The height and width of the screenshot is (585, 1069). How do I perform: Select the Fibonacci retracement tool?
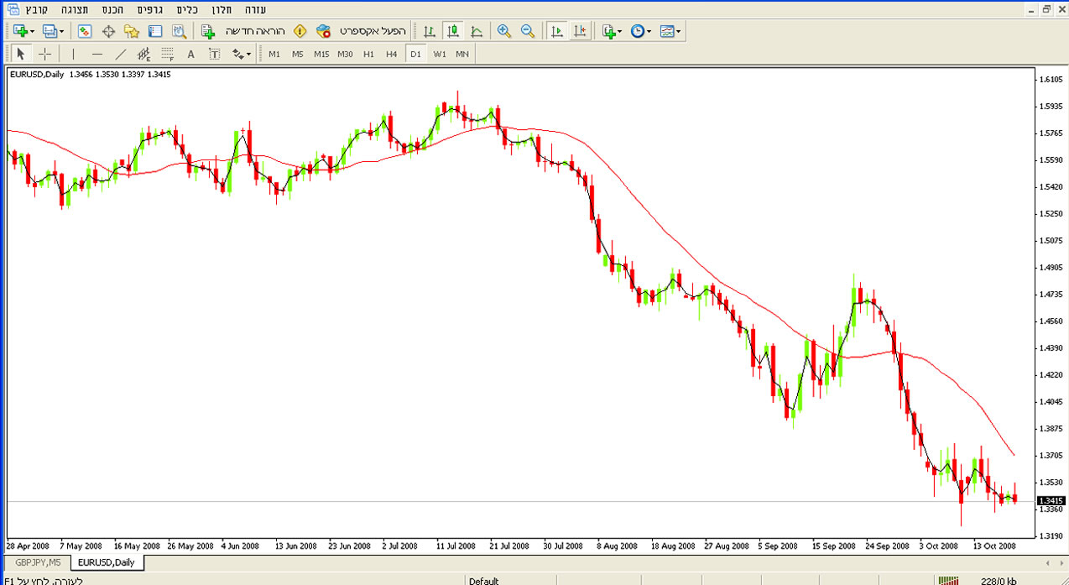167,54
